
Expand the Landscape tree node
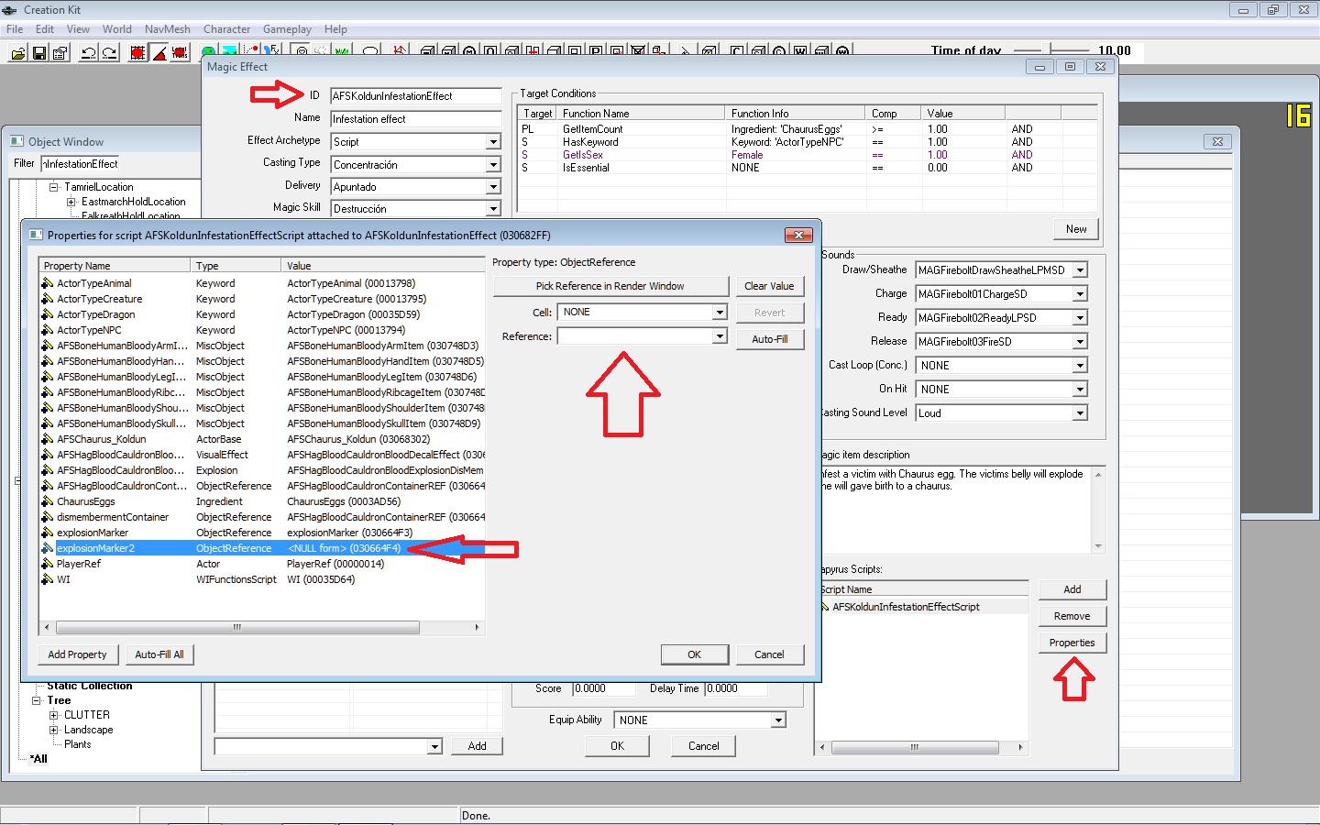click(x=53, y=730)
